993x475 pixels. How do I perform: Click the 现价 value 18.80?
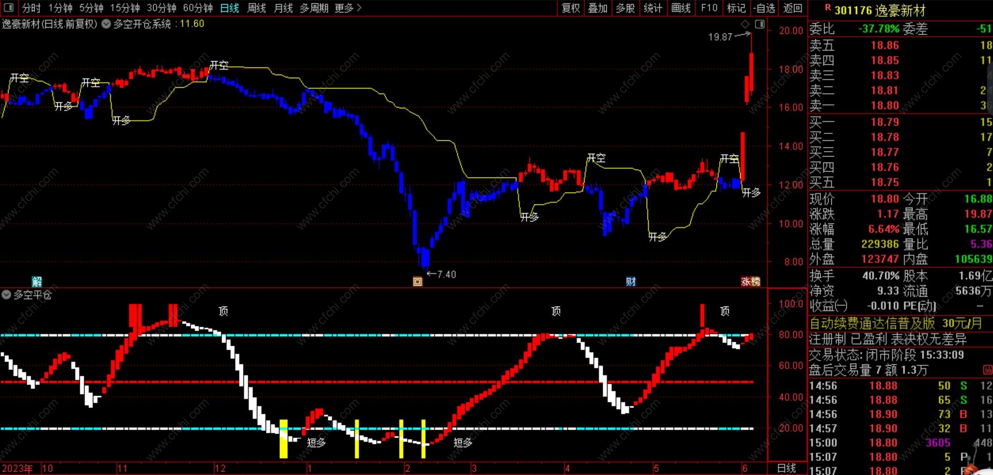pyautogui.click(x=885, y=199)
